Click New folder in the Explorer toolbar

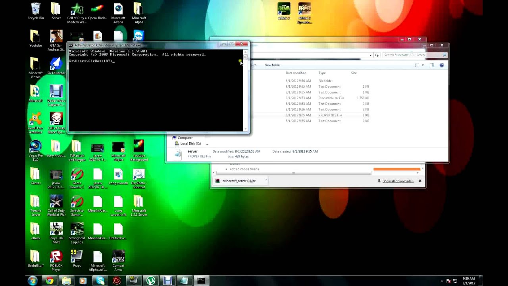point(272,65)
